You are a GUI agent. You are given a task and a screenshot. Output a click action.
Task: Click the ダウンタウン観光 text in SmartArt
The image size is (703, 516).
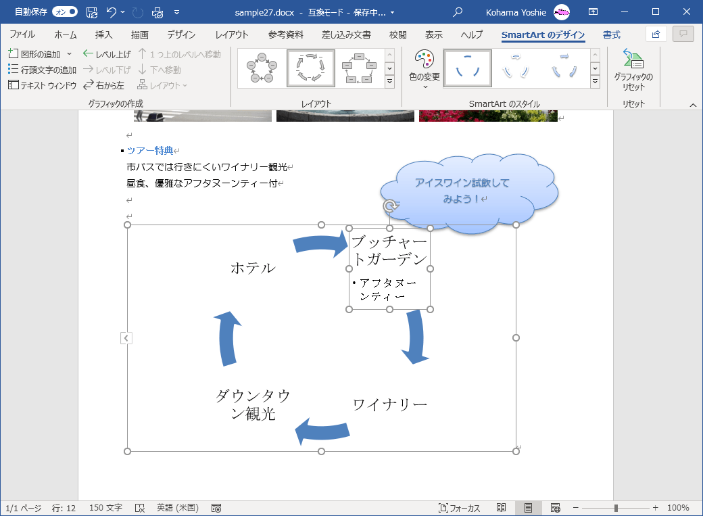pos(253,404)
